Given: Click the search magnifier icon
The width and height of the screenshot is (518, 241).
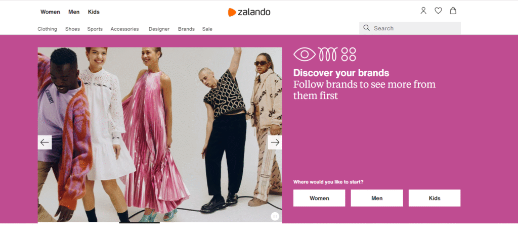Looking at the screenshot, I should 366,28.
